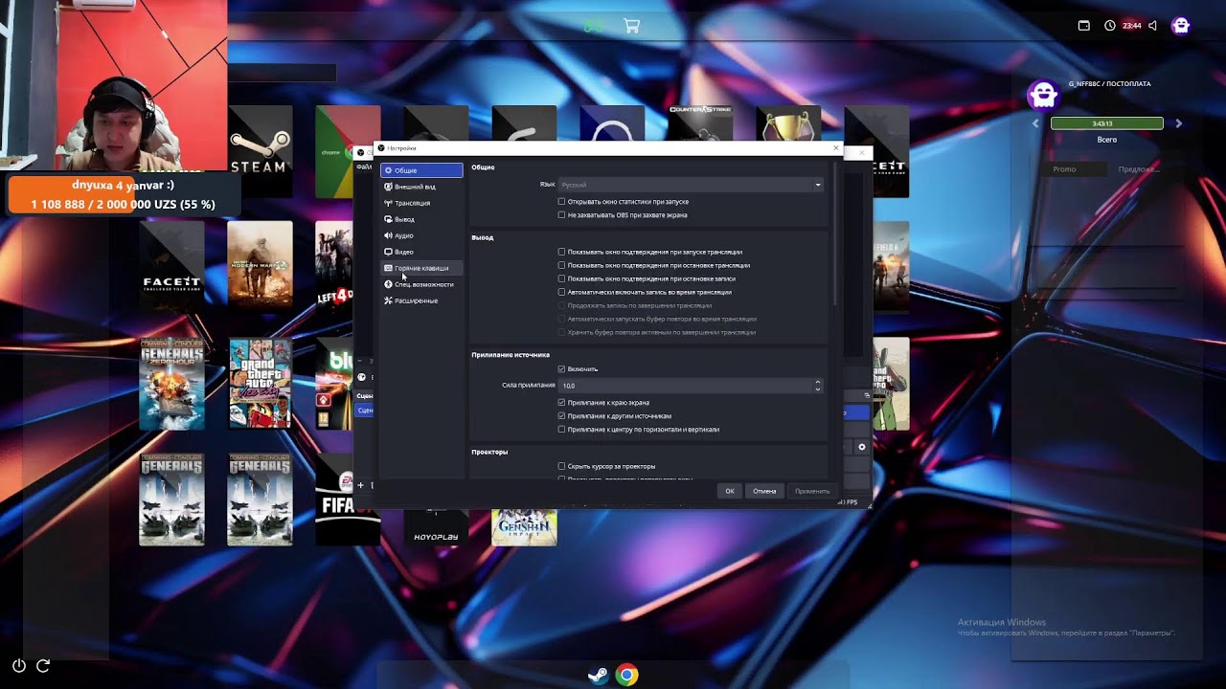Screen dimensions: 1226x689
Task: Click the Применить button
Action: [812, 491]
